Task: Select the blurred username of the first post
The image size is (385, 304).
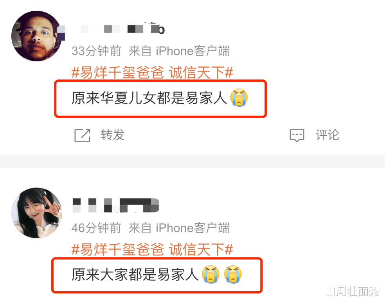Action: 122,29
